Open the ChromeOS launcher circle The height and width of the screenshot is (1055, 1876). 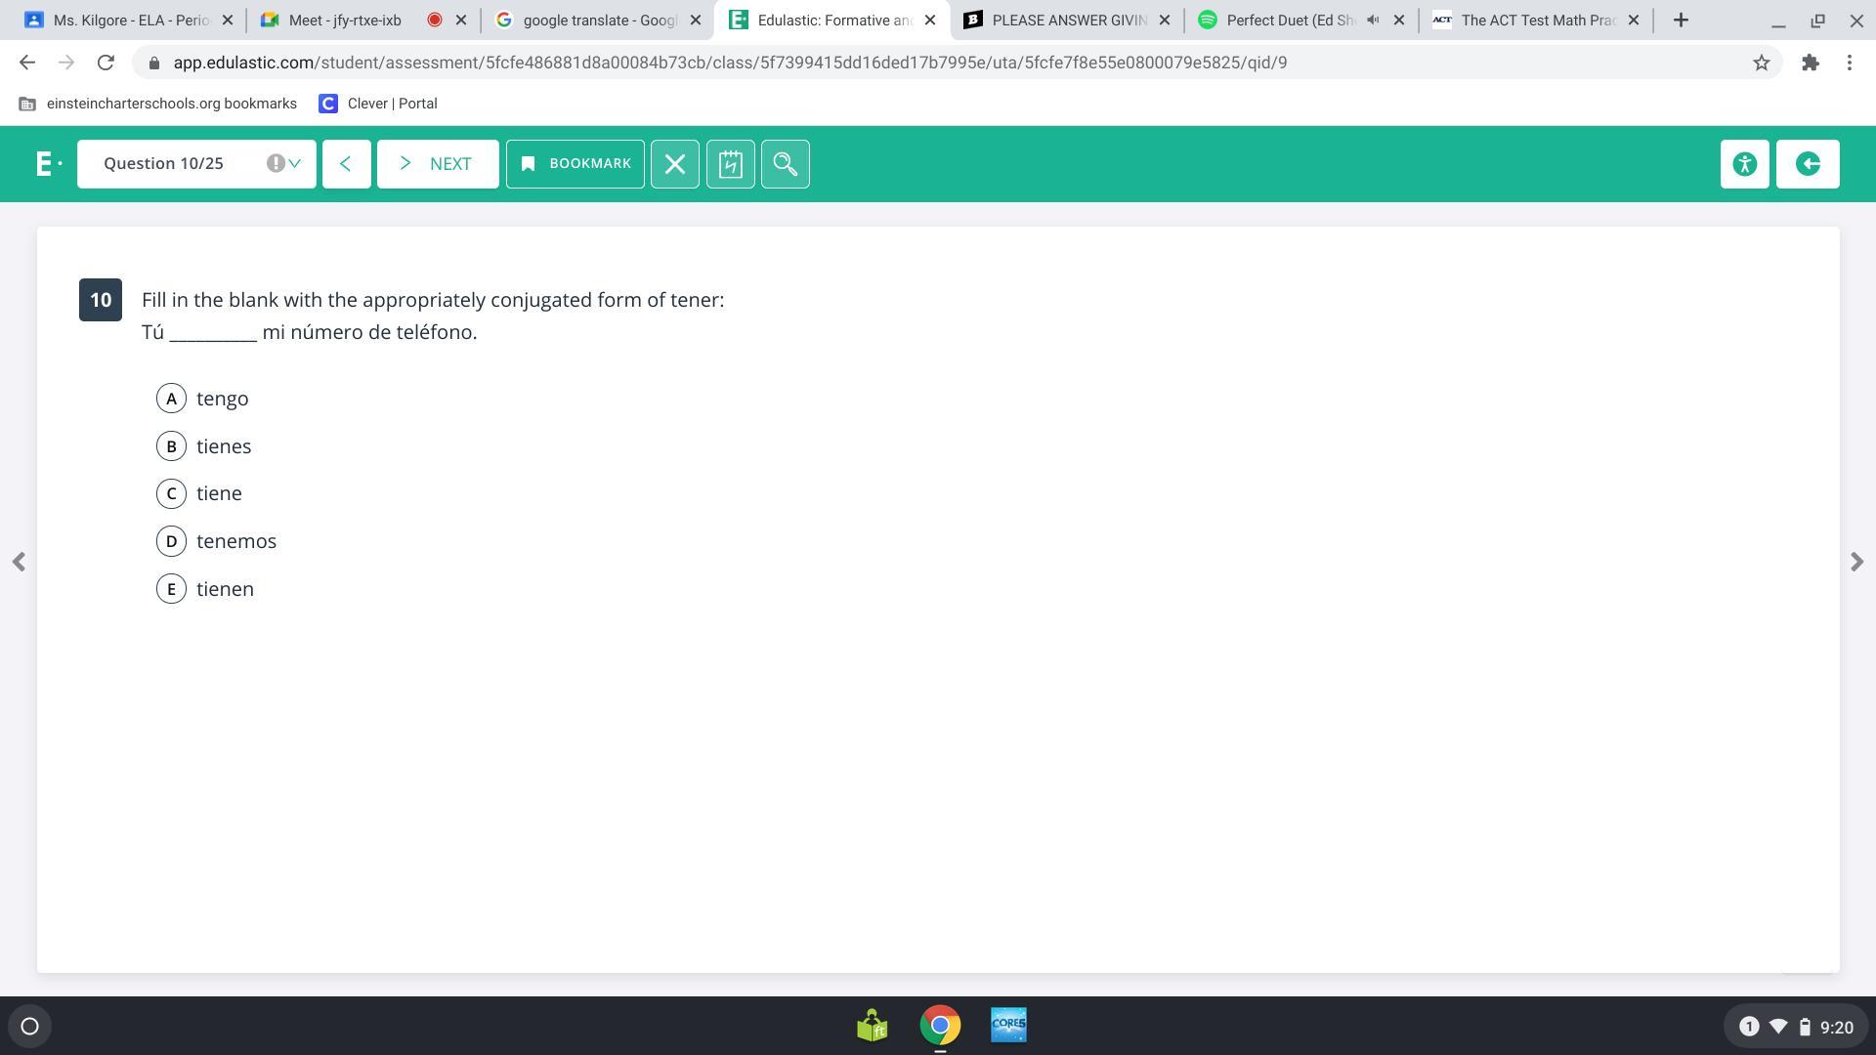(x=29, y=1026)
